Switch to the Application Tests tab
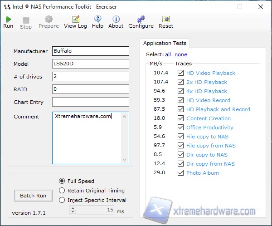Screen dimensions: 272x226 (165, 44)
